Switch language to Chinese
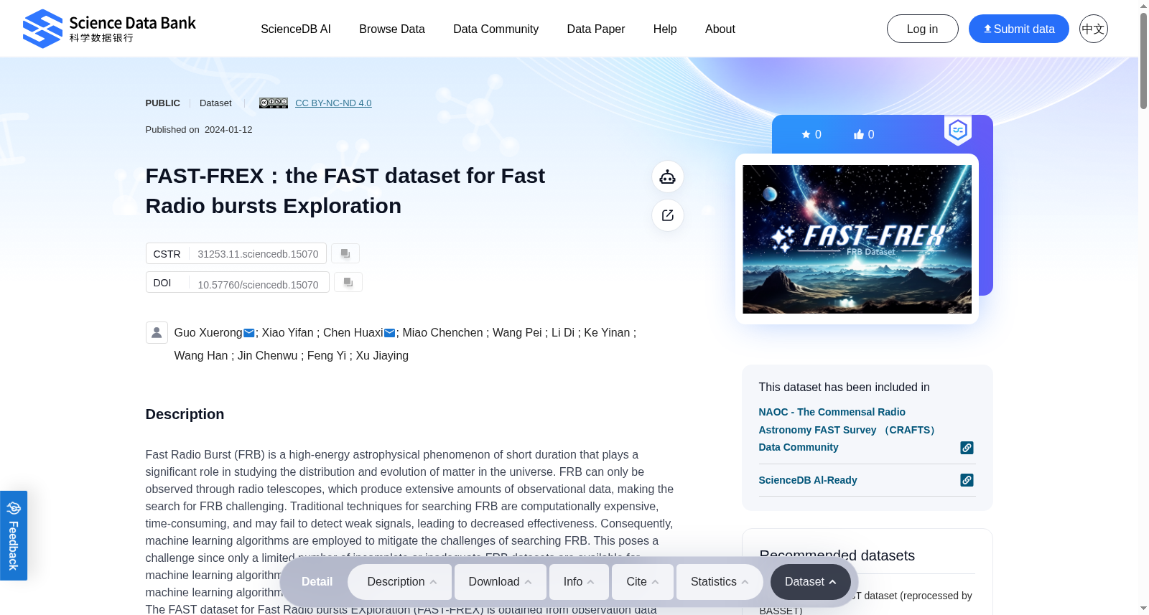Image resolution: width=1149 pixels, height=615 pixels. (x=1093, y=29)
